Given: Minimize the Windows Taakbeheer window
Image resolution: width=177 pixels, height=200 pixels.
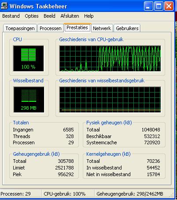Looking at the screenshot, I should [x=148, y=6].
